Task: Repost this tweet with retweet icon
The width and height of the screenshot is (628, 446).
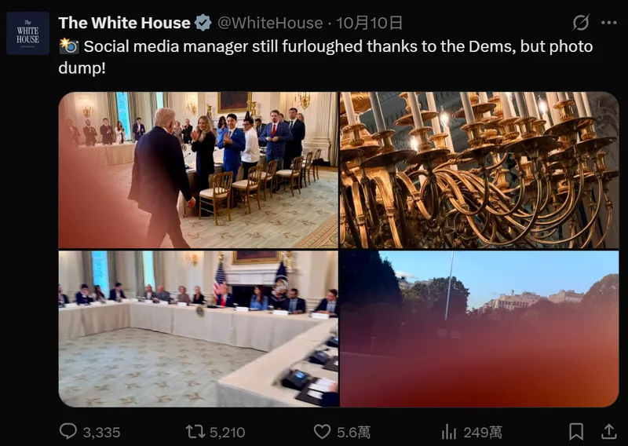Action: 195,432
